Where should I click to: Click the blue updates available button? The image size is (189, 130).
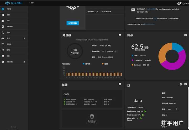[x=73, y=23]
